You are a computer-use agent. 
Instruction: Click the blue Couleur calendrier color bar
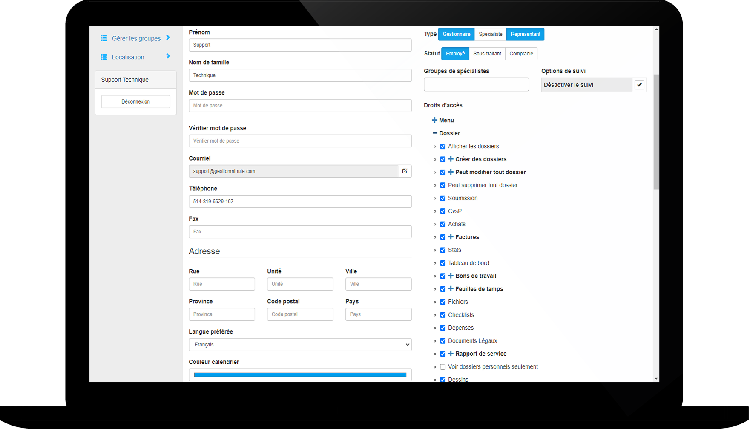point(300,375)
